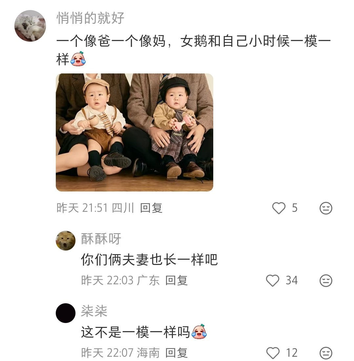Dislike the comment with 5 likes
Image resolution: width=354 pixels, height=361 pixels.
click(x=326, y=208)
